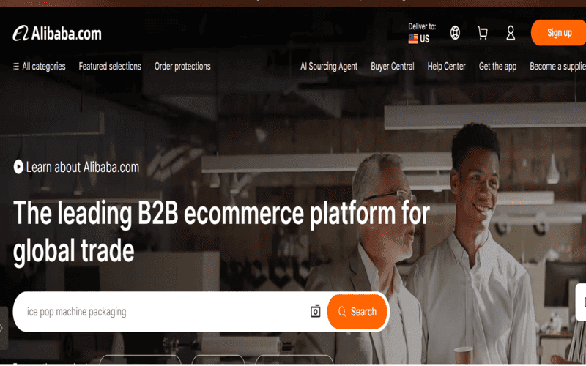Image resolution: width=586 pixels, height=366 pixels.
Task: Click Get the app link
Action: coord(497,67)
